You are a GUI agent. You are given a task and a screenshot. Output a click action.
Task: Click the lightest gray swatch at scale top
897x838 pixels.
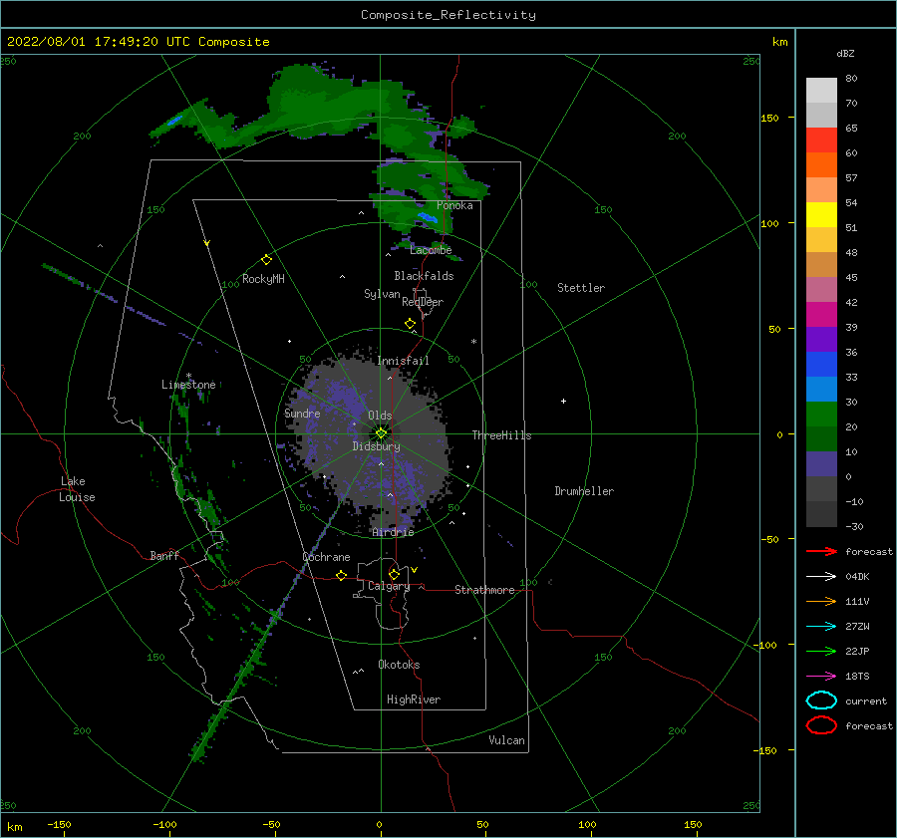(821, 90)
